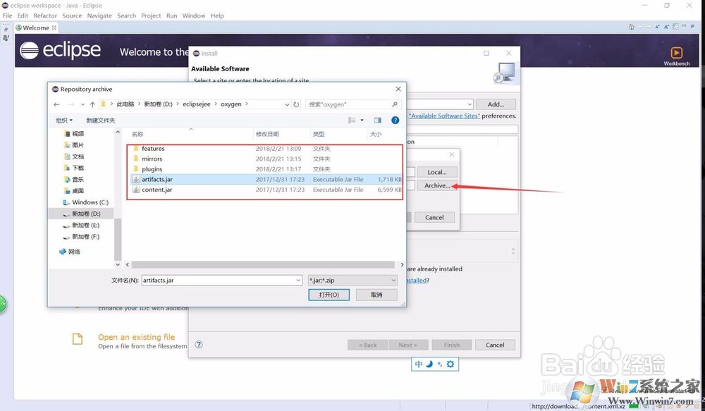Open the File menu
This screenshot has height=411, width=705.
pyautogui.click(x=7, y=16)
